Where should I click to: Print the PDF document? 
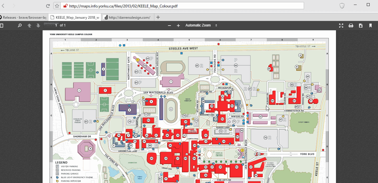point(351,25)
